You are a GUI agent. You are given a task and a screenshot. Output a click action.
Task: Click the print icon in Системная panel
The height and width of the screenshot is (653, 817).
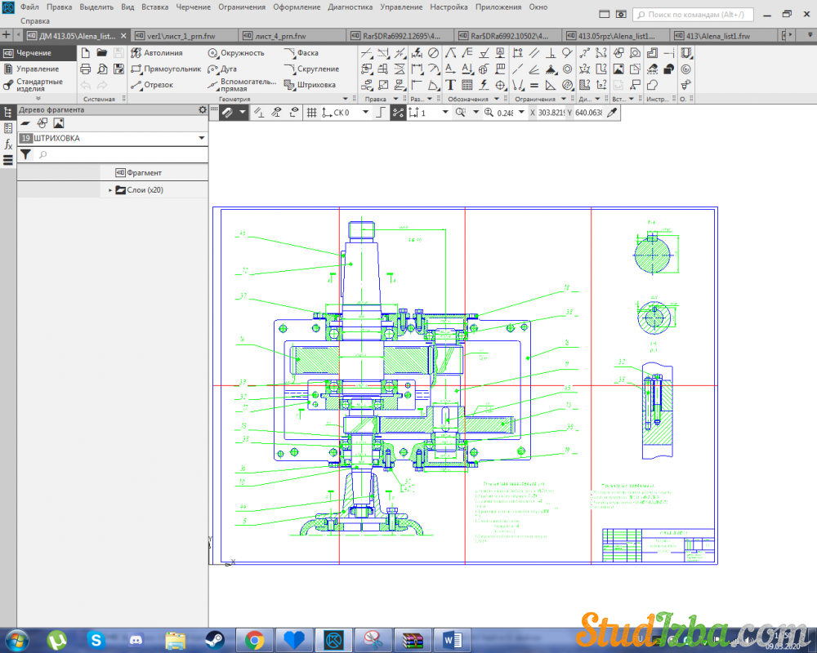[x=85, y=69]
